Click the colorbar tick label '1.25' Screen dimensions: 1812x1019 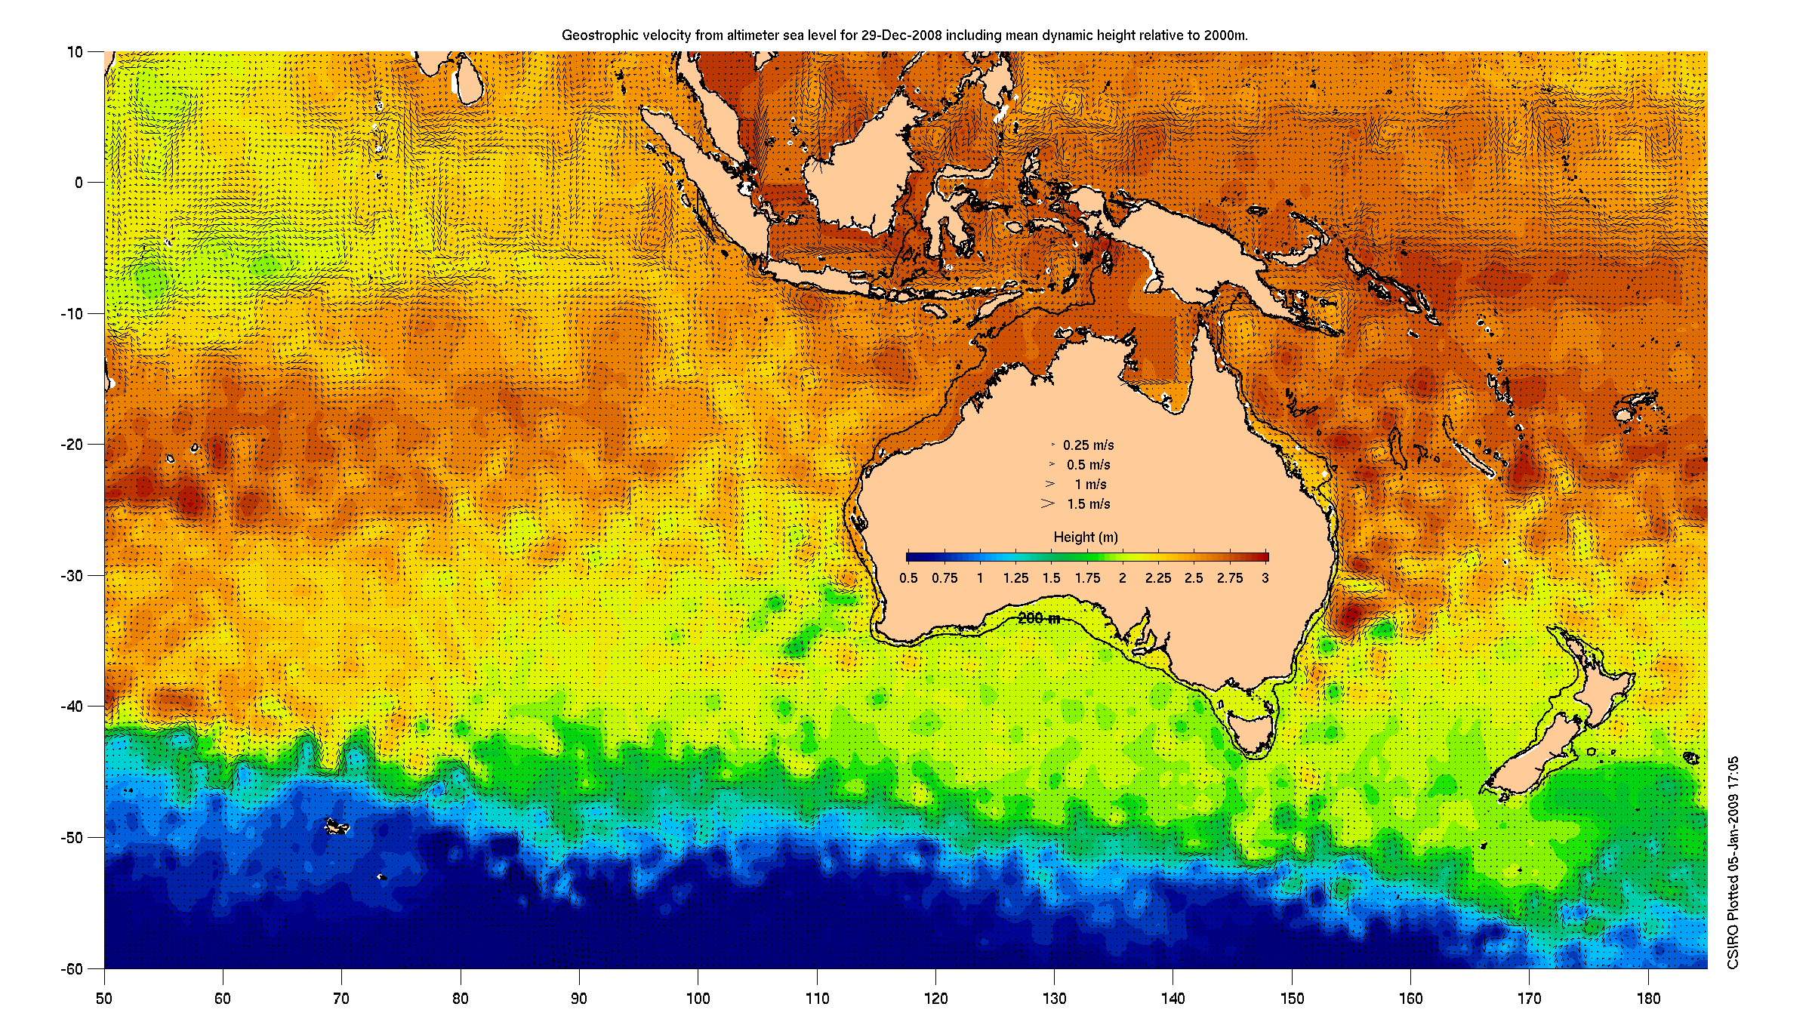coord(1015,578)
